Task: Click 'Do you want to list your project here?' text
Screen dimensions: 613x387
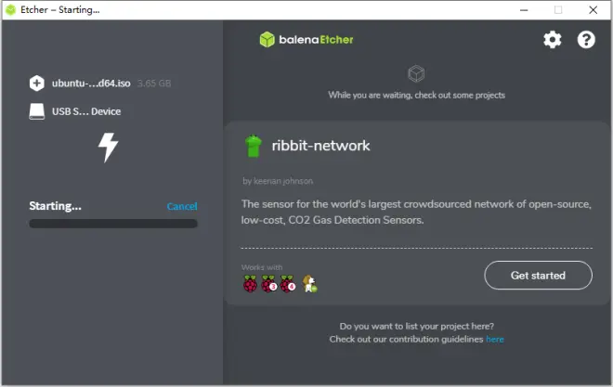Action: pyautogui.click(x=416, y=326)
